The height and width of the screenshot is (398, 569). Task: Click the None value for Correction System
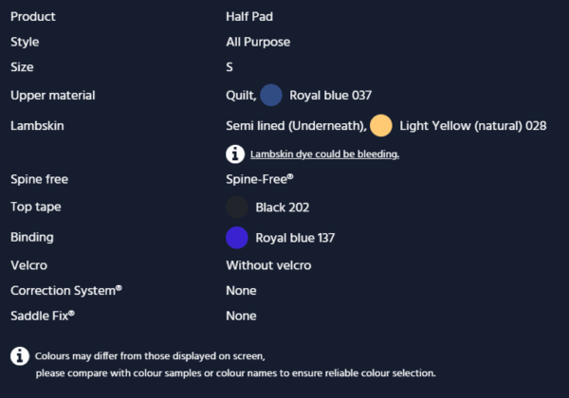tap(241, 291)
